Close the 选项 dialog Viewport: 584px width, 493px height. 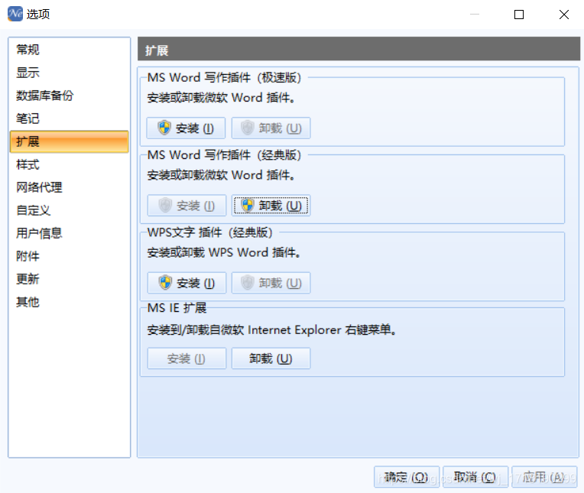564,15
